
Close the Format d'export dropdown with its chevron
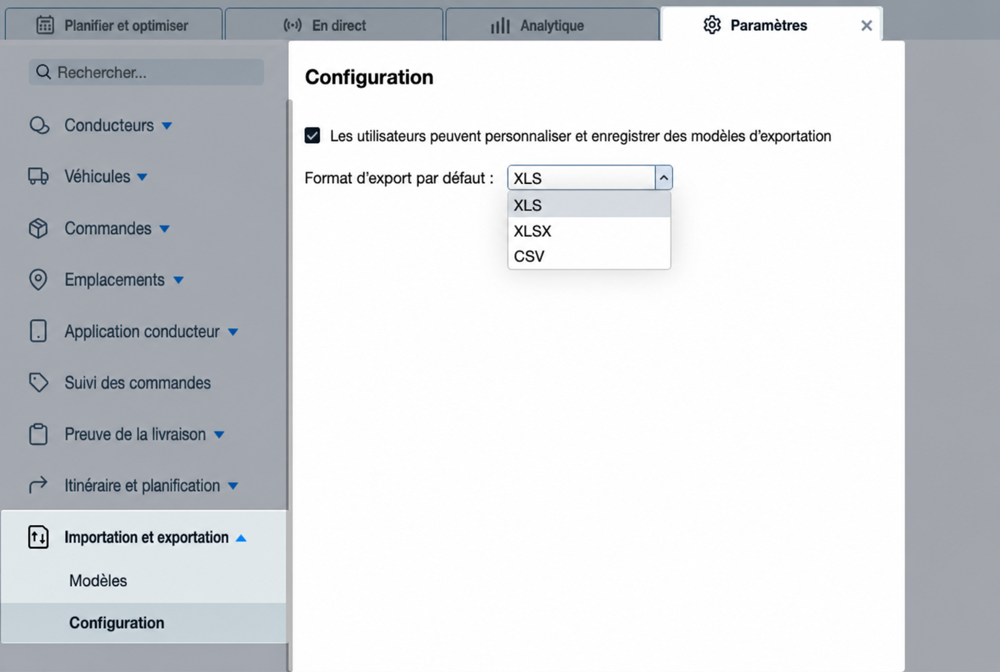pyautogui.click(x=664, y=178)
